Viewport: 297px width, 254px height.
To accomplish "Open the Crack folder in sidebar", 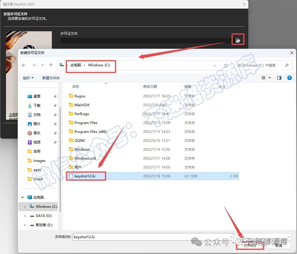I will coord(38,179).
